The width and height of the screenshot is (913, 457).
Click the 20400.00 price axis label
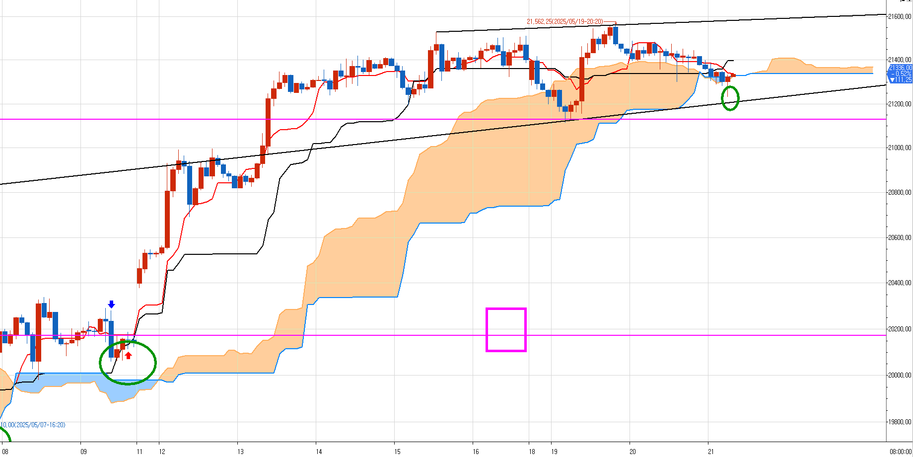coord(900,283)
